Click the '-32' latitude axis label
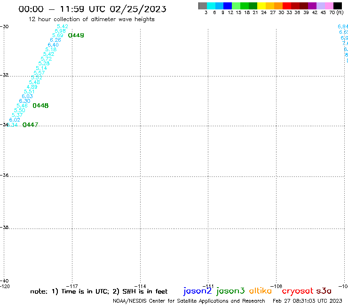This screenshot has width=348, height=305. (4, 75)
